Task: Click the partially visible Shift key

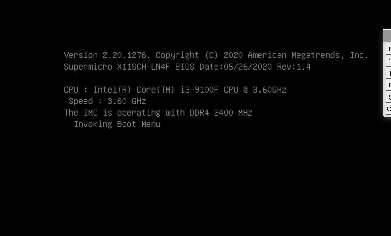Action: (x=388, y=97)
